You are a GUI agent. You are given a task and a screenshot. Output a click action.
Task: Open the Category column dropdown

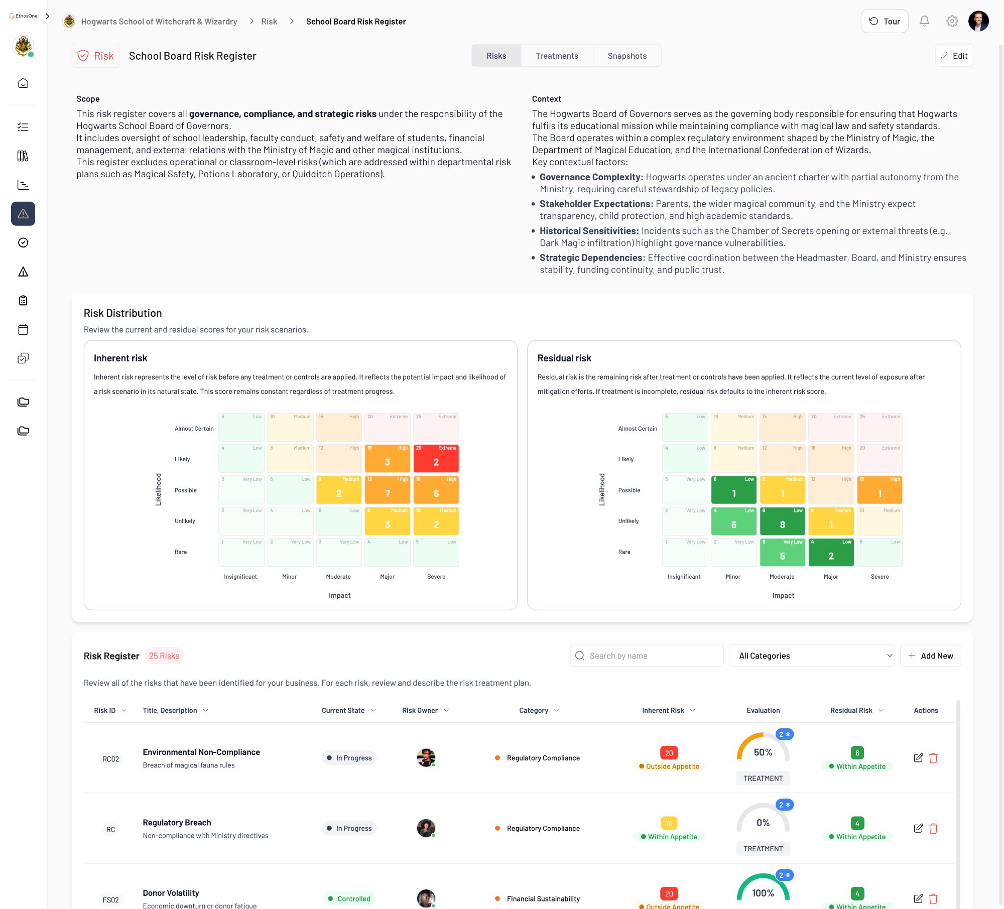pyautogui.click(x=557, y=710)
